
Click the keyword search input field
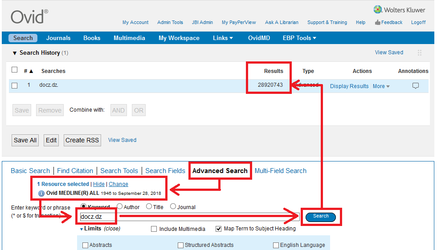coord(187,217)
